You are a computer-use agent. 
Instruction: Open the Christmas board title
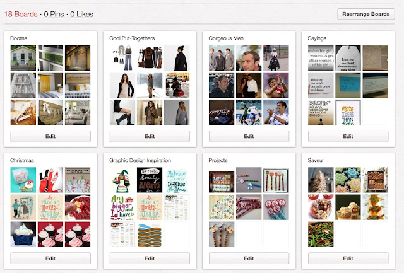pyautogui.click(x=22, y=160)
